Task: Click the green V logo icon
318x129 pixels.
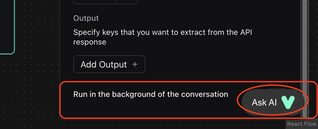Action: [x=288, y=102]
